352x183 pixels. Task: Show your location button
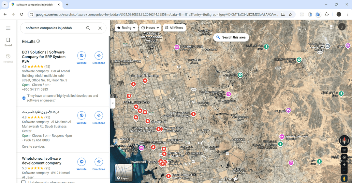tap(344, 157)
